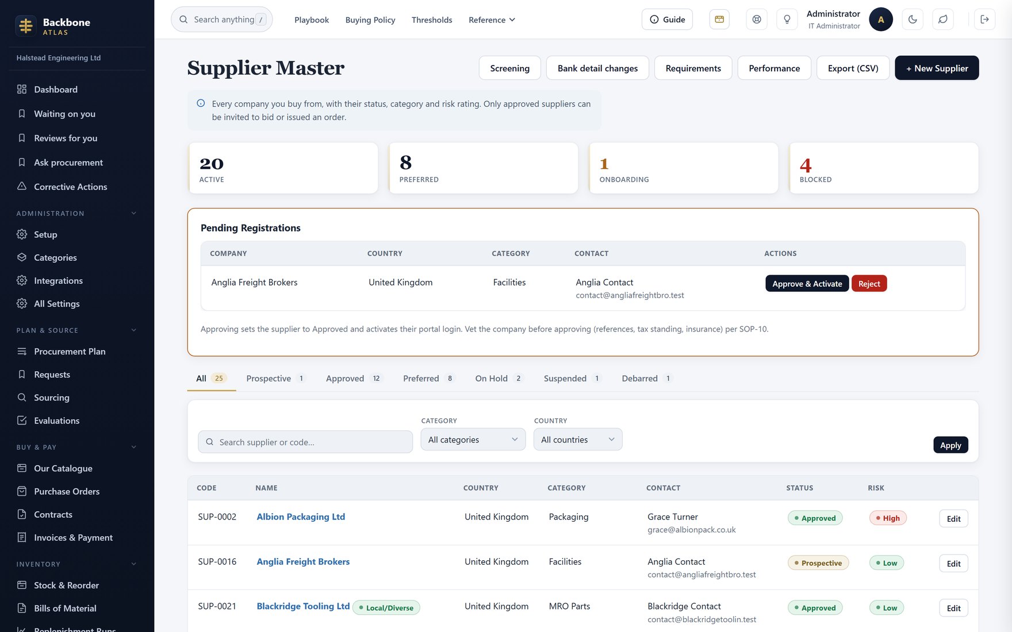Collapse the Administration section
Image resolution: width=1012 pixels, height=632 pixels.
coord(134,213)
